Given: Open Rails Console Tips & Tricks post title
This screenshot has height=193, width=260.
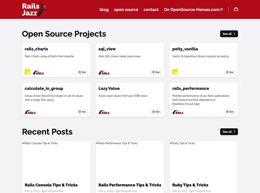Looking at the screenshot, I should [x=51, y=185].
